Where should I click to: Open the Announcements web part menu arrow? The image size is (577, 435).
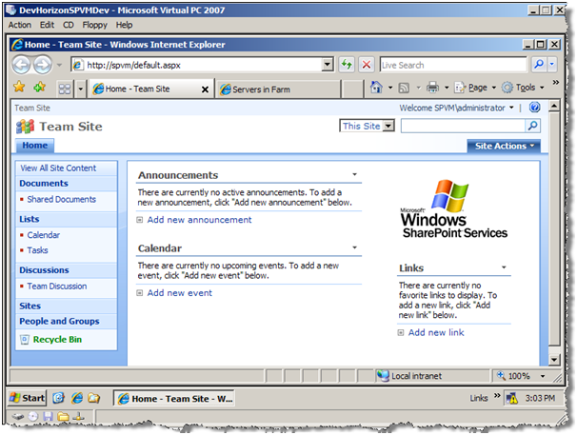pyautogui.click(x=355, y=174)
